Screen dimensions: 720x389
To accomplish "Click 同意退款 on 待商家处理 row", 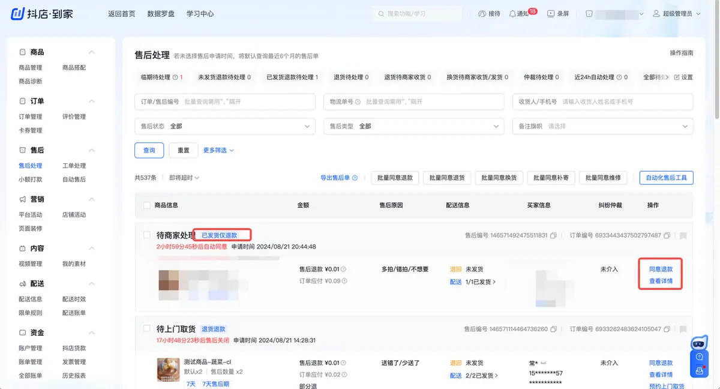I will coord(661,270).
